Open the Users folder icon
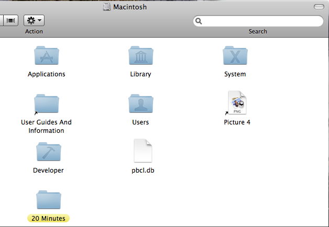Viewport: 329px width, 227px height. 141,104
